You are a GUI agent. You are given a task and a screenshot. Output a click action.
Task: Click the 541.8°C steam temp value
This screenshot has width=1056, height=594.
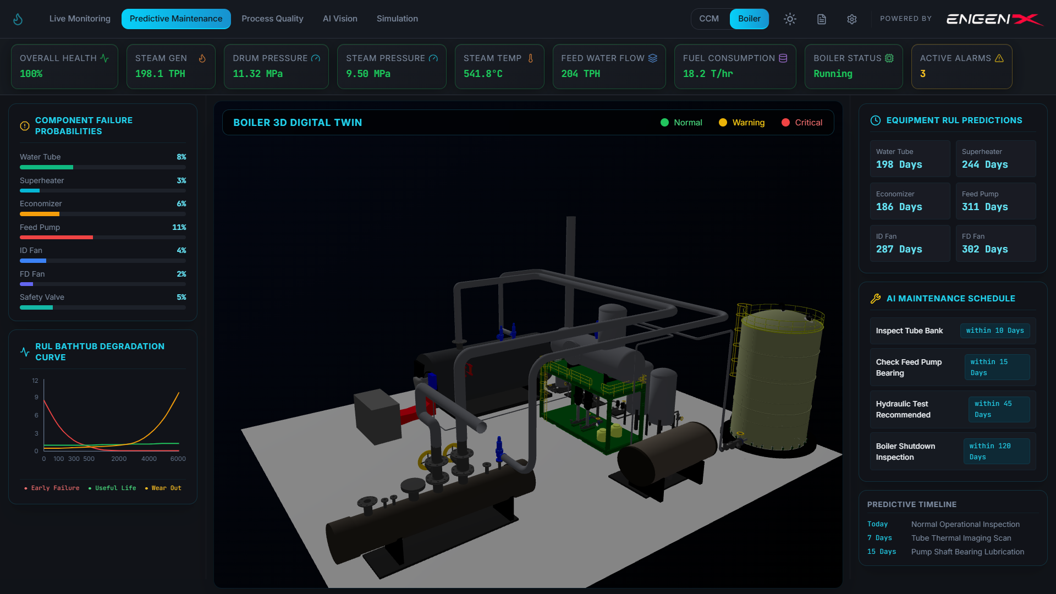[x=483, y=74]
